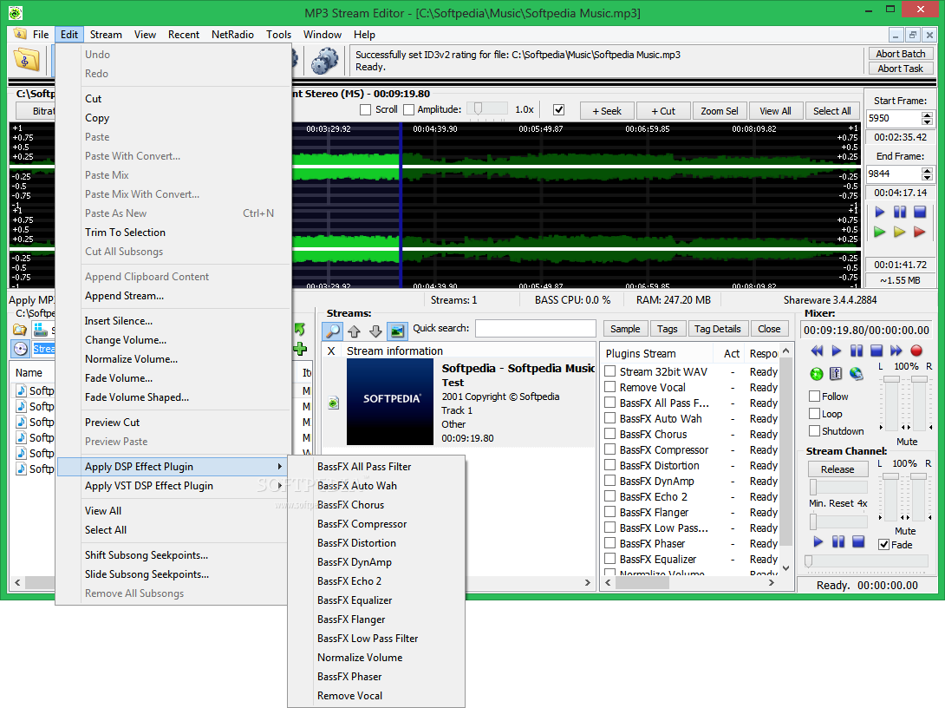Enable the Follow checkbox

pos(815,397)
